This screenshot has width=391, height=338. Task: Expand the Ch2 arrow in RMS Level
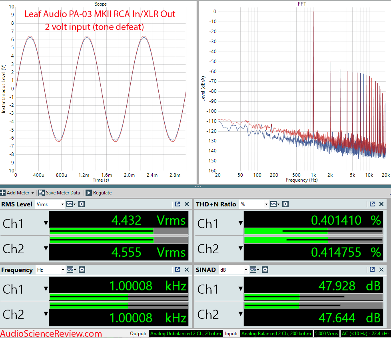[x=46, y=248]
